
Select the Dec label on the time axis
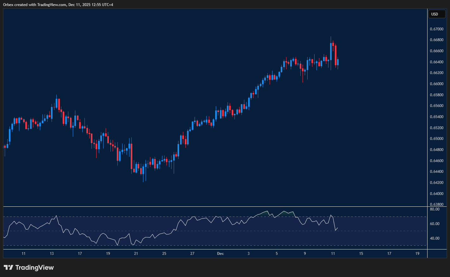(220, 254)
